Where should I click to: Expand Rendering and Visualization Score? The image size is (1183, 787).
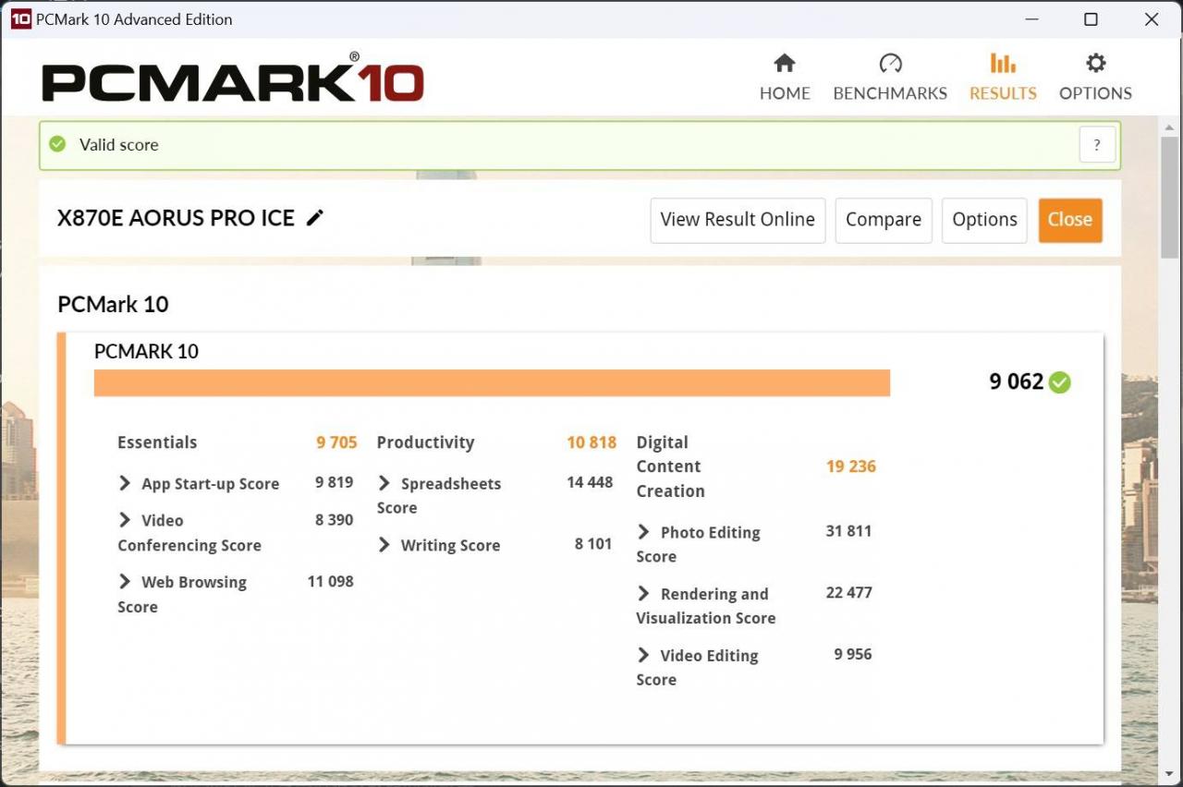click(x=644, y=593)
